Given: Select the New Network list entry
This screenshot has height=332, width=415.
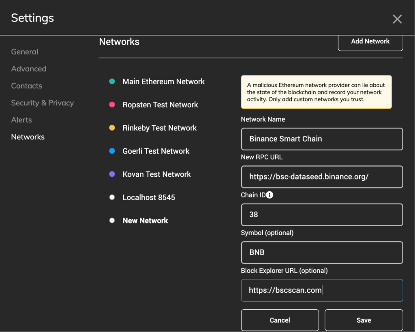Looking at the screenshot, I should click(145, 221).
